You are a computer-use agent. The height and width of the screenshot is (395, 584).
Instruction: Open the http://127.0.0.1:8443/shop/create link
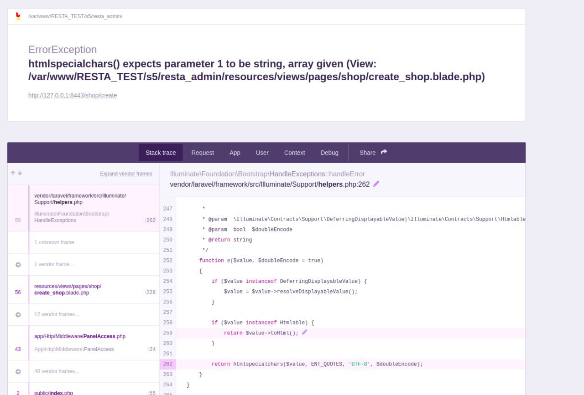(73, 95)
